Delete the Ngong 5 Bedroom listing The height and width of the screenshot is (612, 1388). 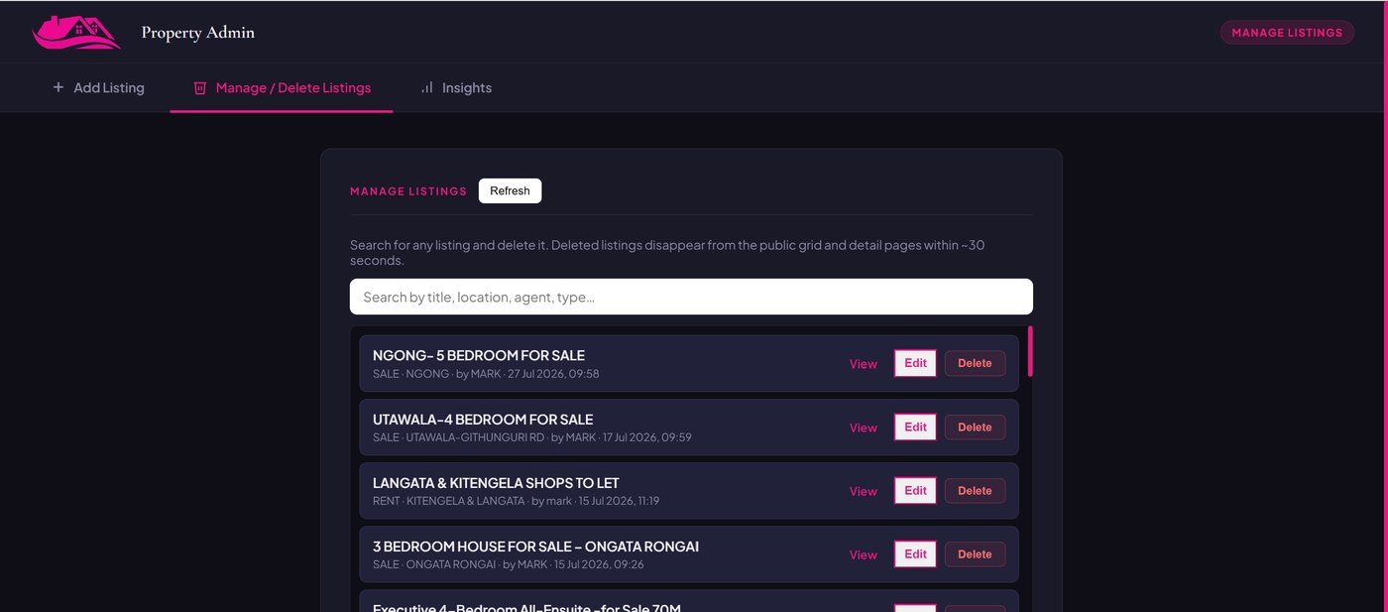coord(975,363)
